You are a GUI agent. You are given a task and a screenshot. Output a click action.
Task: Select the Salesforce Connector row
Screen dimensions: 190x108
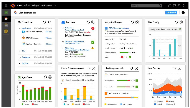point(37,31)
